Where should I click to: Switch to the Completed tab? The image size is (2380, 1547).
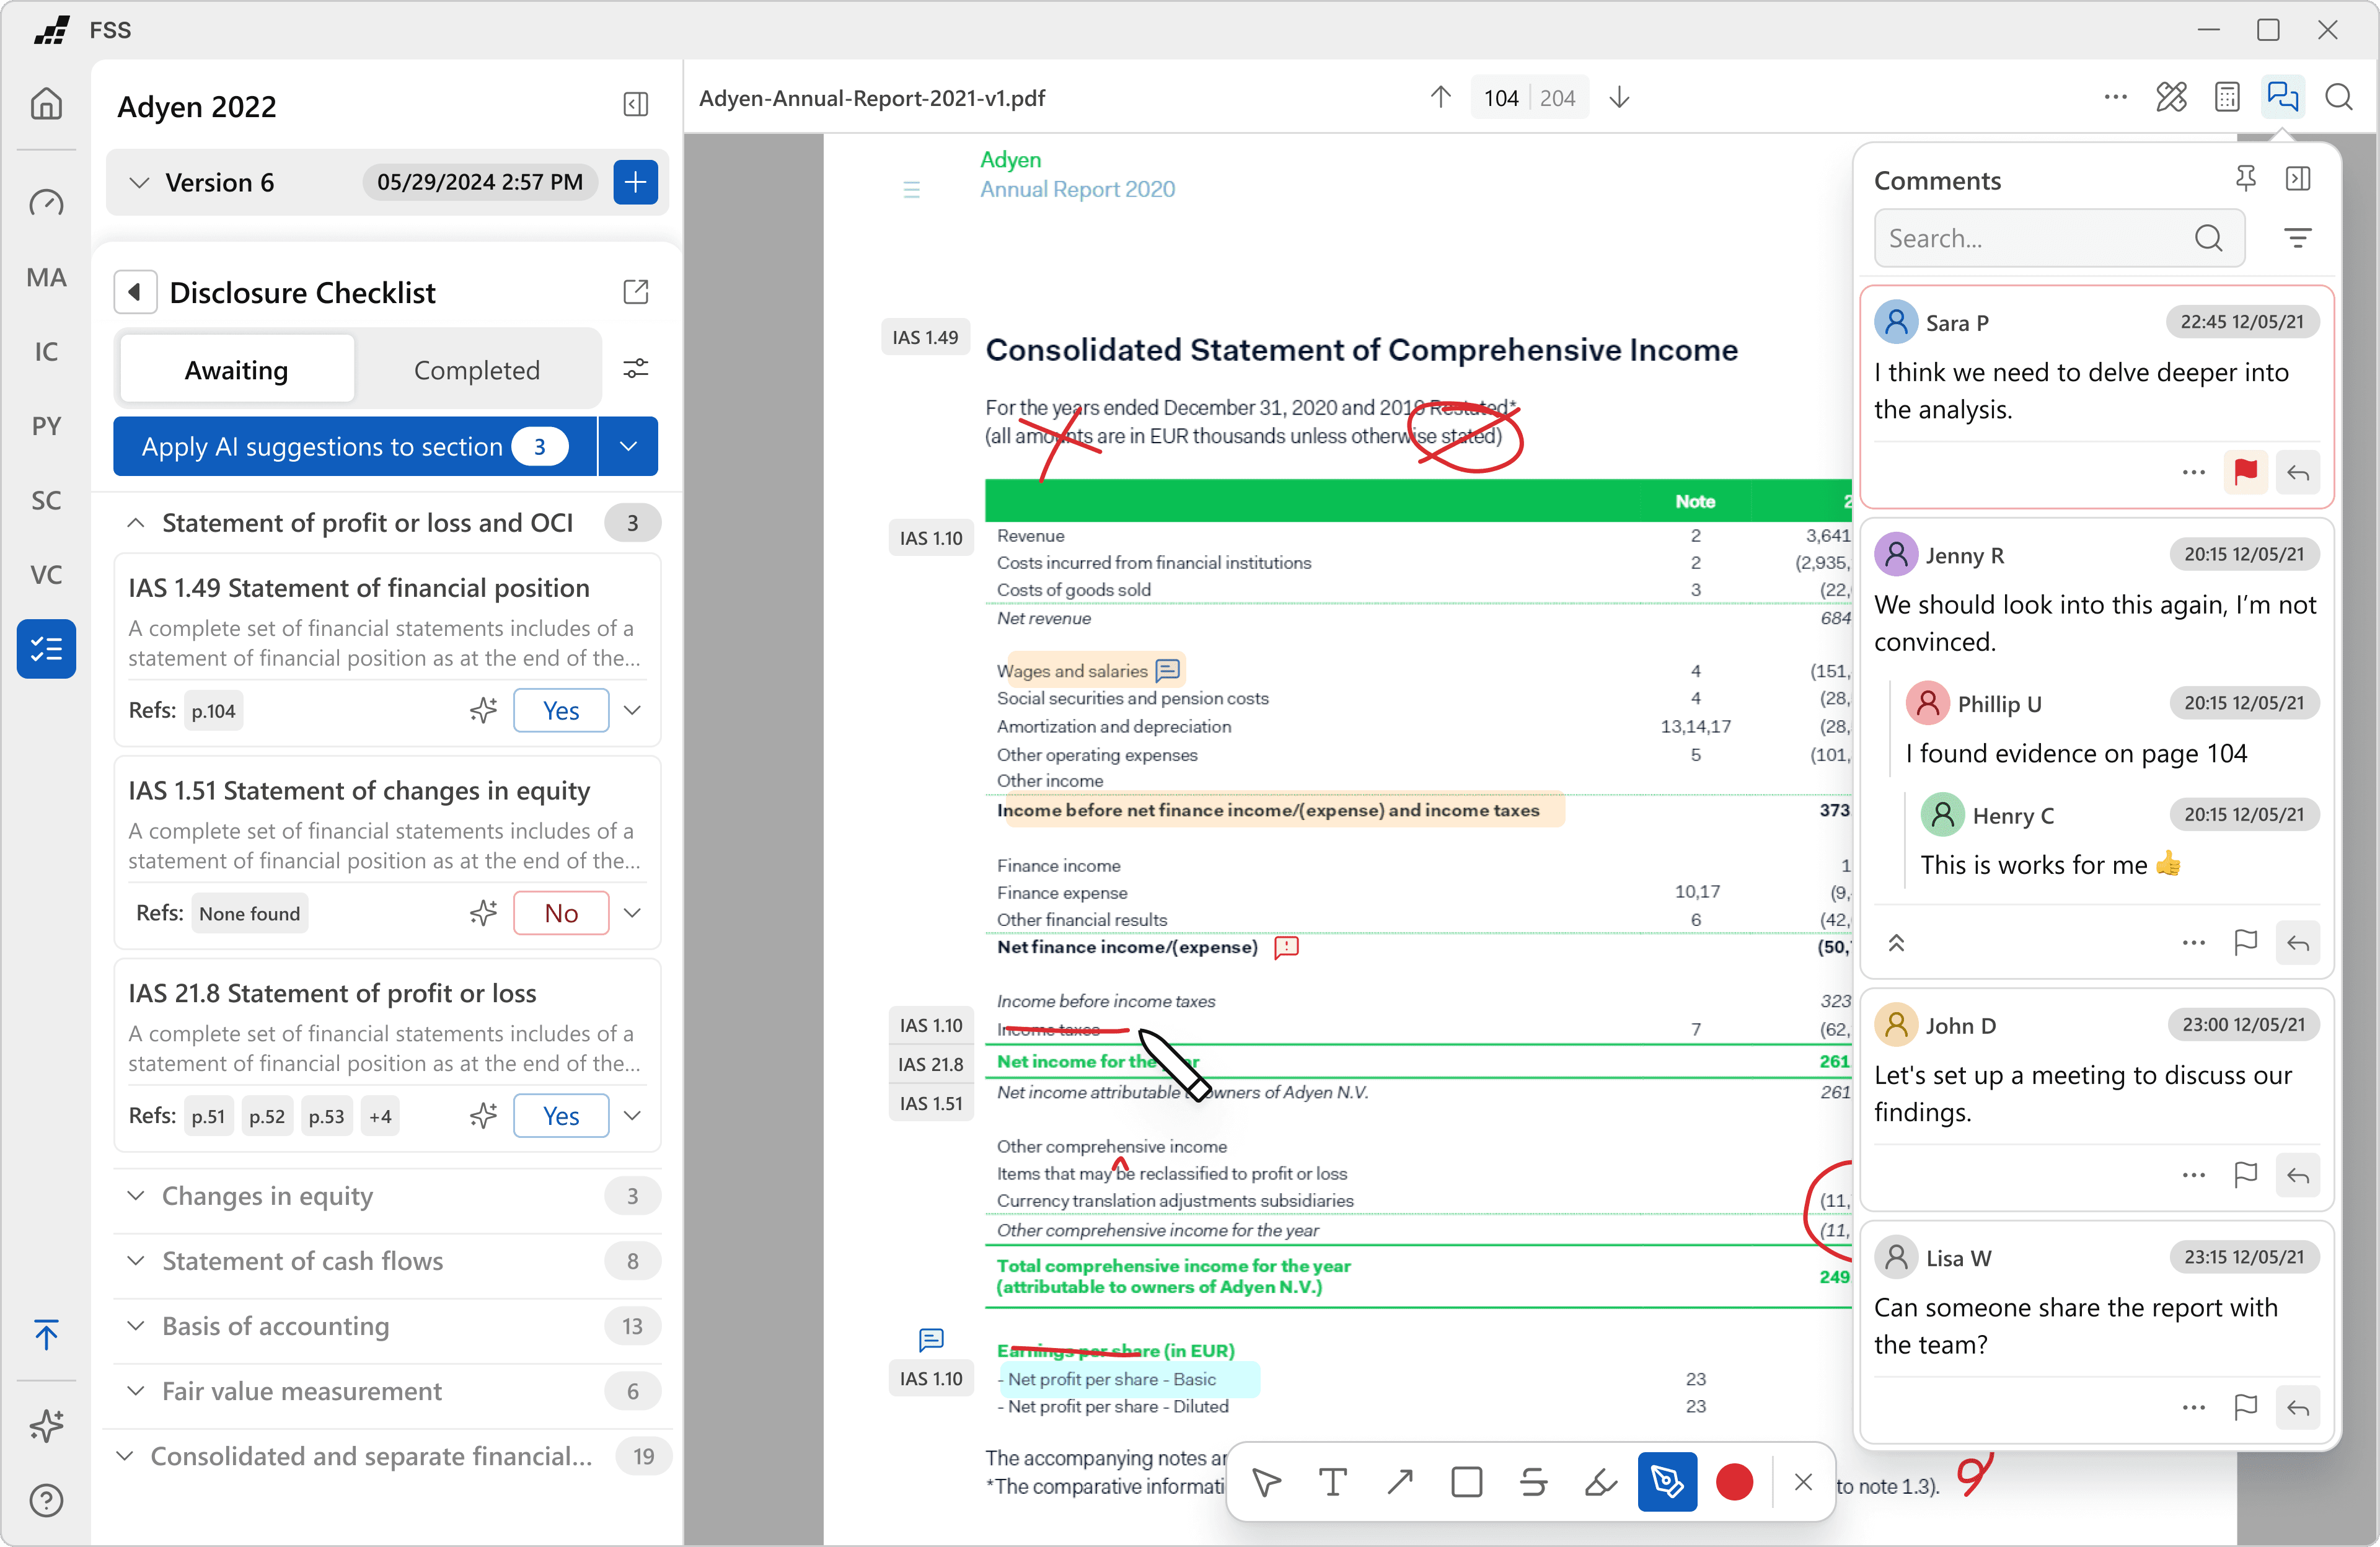tap(476, 370)
